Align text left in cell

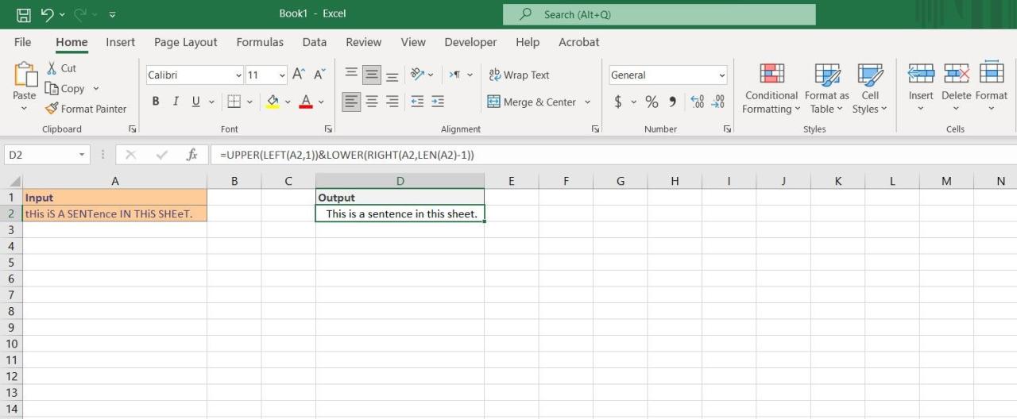[x=351, y=102]
